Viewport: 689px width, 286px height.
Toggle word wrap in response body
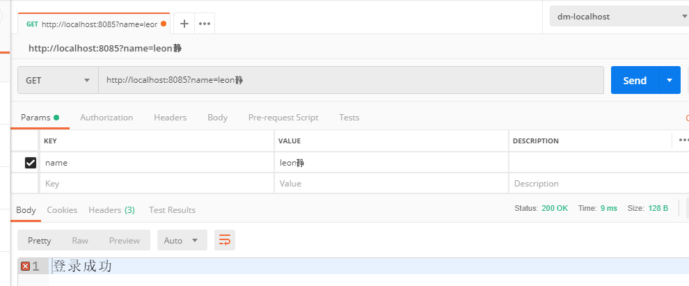(x=225, y=240)
